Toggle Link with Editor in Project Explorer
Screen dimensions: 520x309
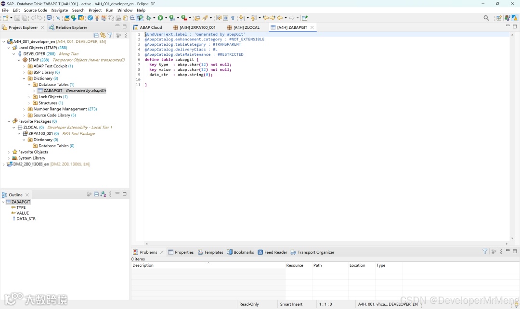tap(103, 35)
